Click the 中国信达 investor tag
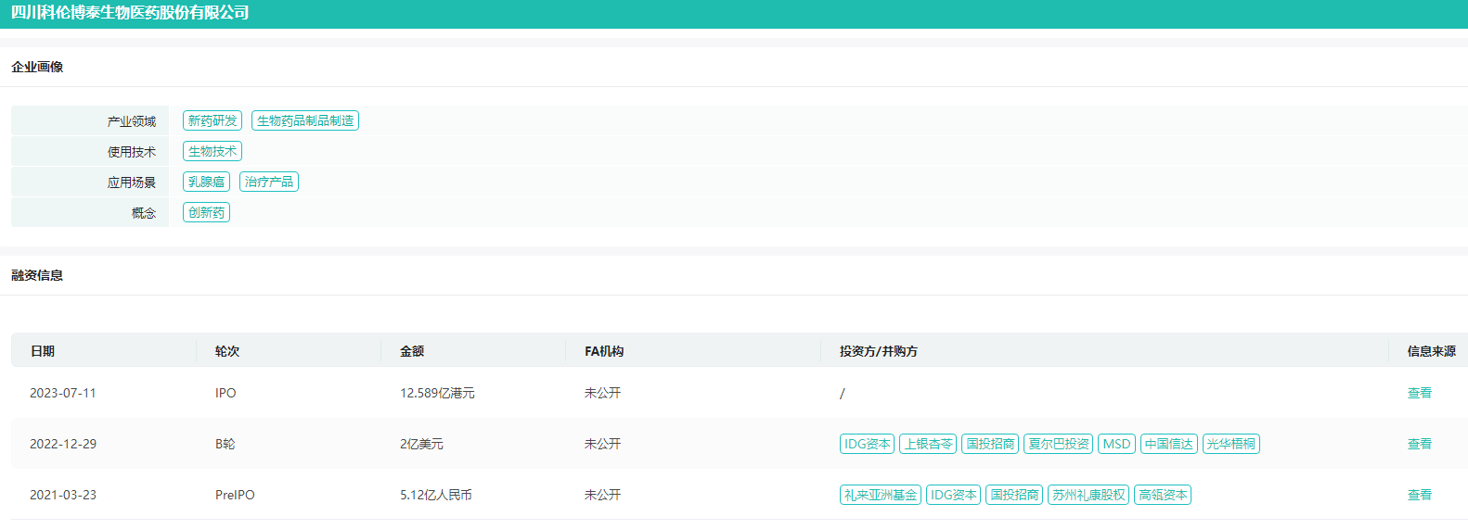 click(1169, 444)
